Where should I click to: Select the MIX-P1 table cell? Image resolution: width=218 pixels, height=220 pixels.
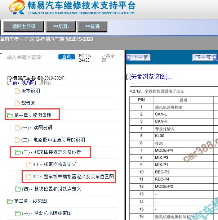click(183, 165)
